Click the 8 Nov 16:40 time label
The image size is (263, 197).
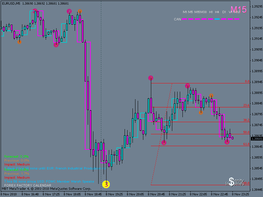tap(30, 194)
